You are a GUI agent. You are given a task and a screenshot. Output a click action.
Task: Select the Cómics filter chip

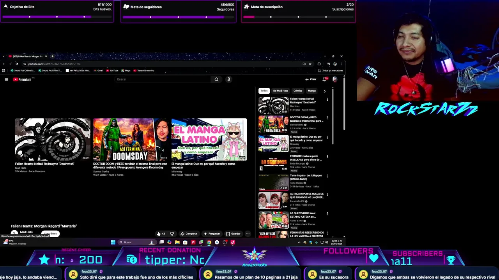[298, 91]
